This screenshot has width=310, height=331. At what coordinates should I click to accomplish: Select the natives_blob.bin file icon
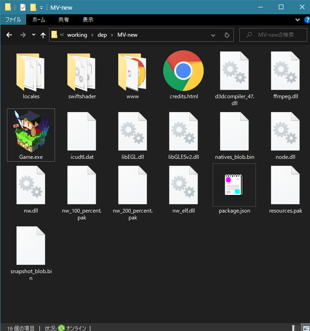click(x=234, y=131)
